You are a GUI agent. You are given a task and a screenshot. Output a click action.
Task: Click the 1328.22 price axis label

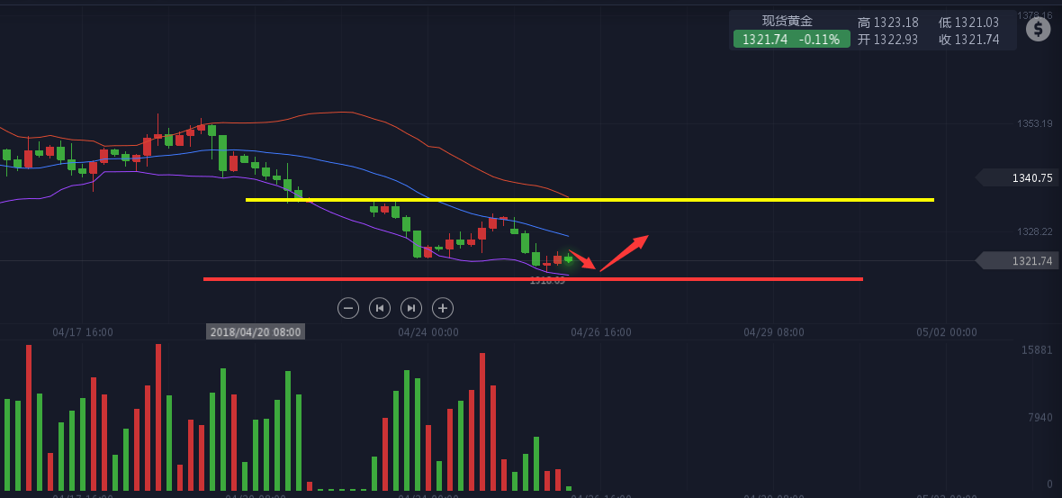(1034, 231)
